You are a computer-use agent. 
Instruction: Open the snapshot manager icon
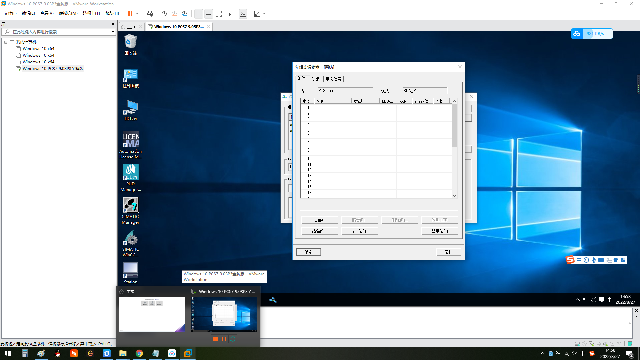coord(184,14)
